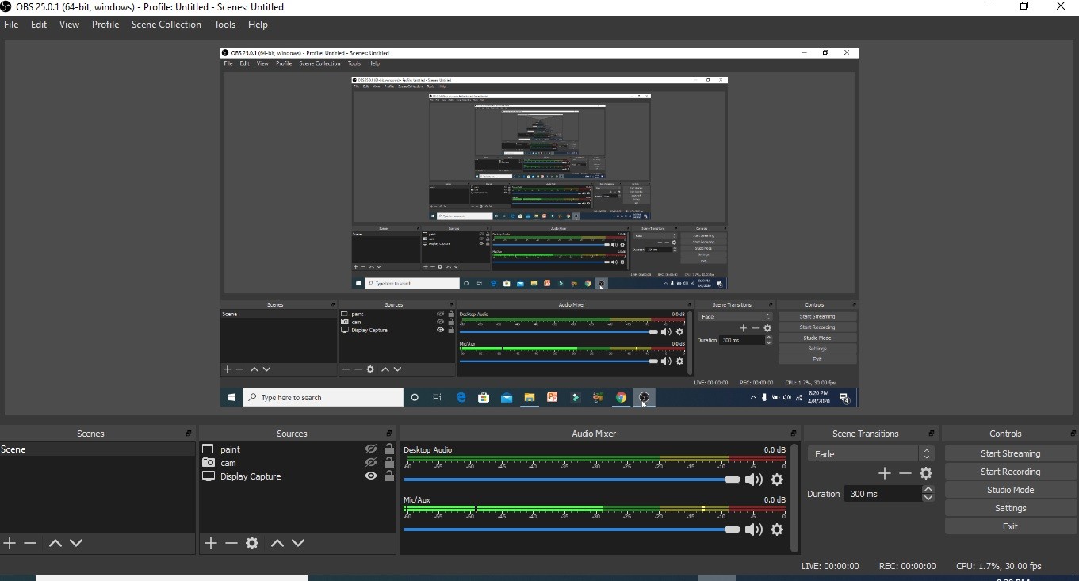
Task: Open the Help menu
Action: point(258,25)
